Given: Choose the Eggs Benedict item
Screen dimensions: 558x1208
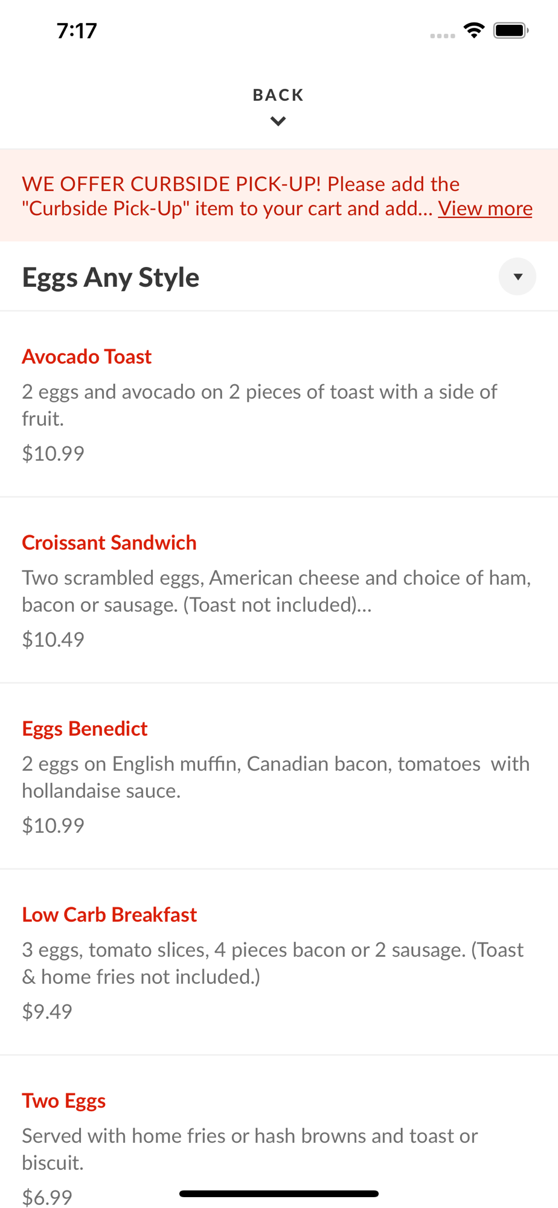Looking at the screenshot, I should (x=85, y=728).
